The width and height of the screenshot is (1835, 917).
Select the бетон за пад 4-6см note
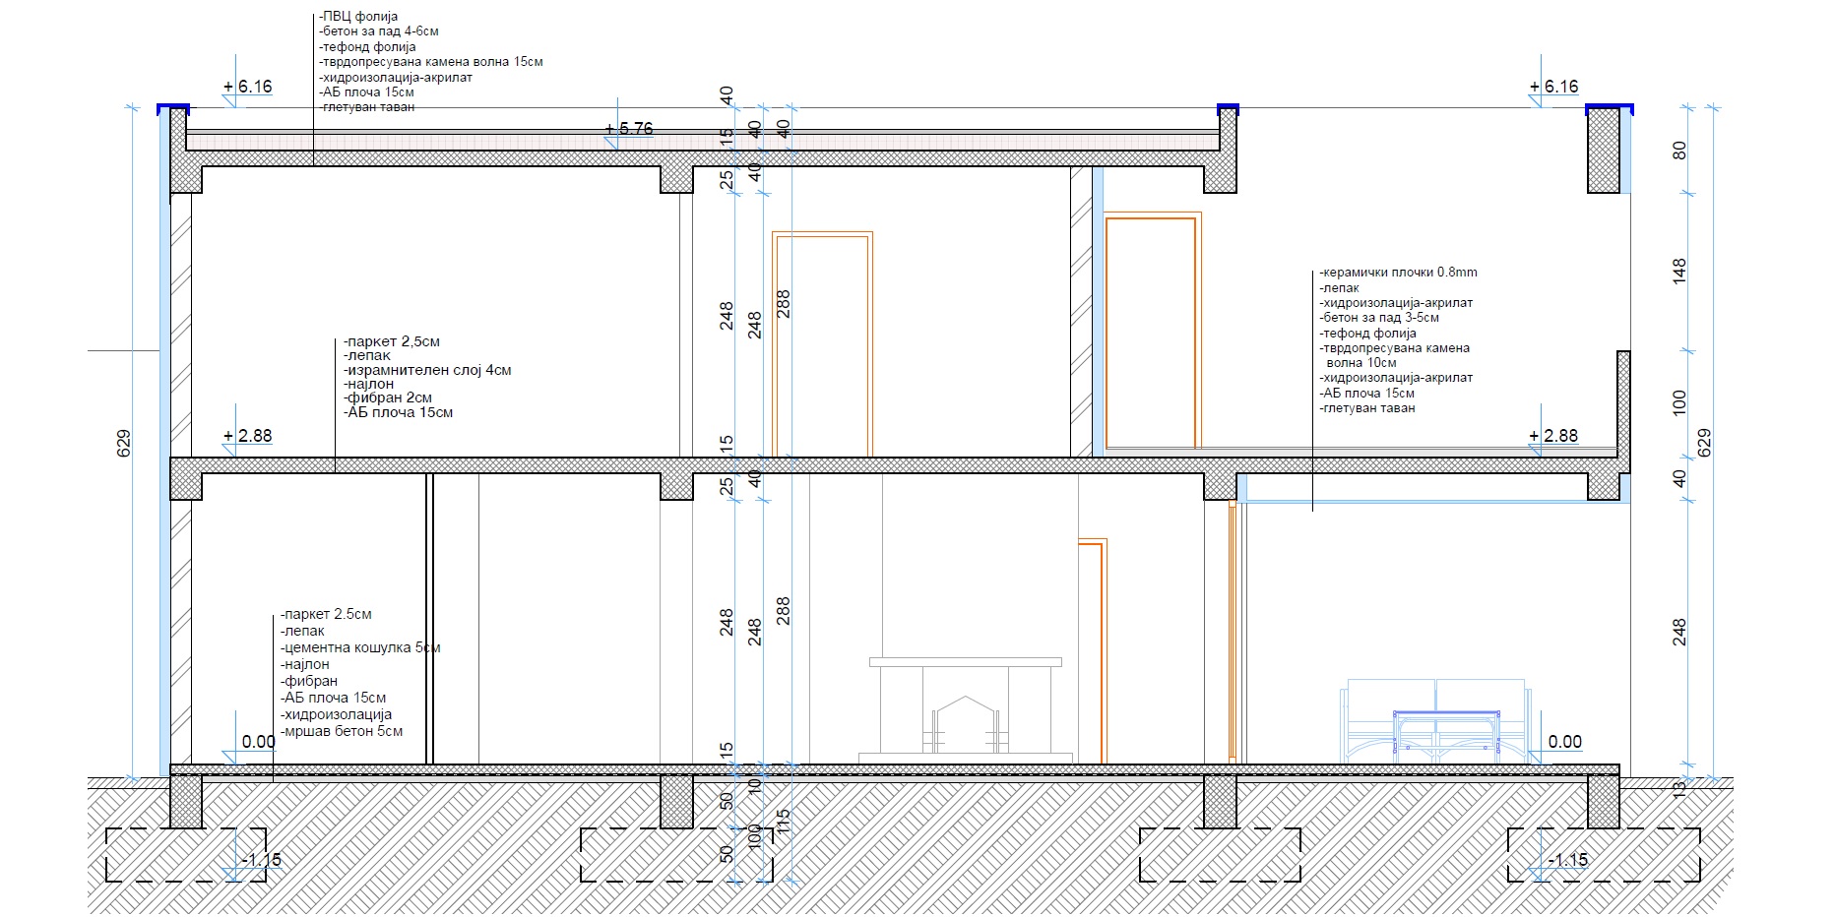point(379,31)
